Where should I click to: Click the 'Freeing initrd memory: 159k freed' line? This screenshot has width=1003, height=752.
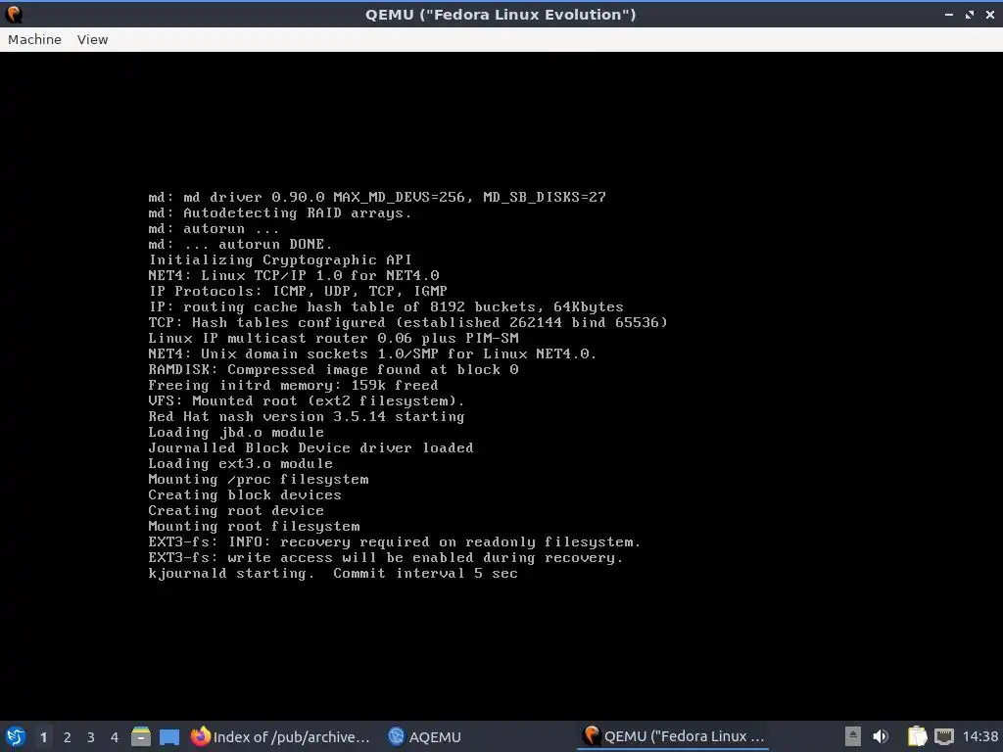(x=293, y=385)
